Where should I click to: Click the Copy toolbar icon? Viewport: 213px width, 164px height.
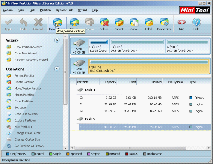(x=134, y=22)
